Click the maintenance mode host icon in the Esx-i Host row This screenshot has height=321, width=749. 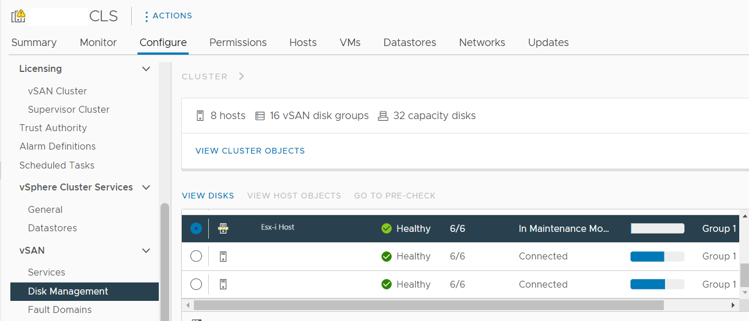[x=223, y=228]
